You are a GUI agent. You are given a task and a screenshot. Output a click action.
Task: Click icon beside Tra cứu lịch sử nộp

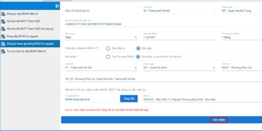point(3,51)
